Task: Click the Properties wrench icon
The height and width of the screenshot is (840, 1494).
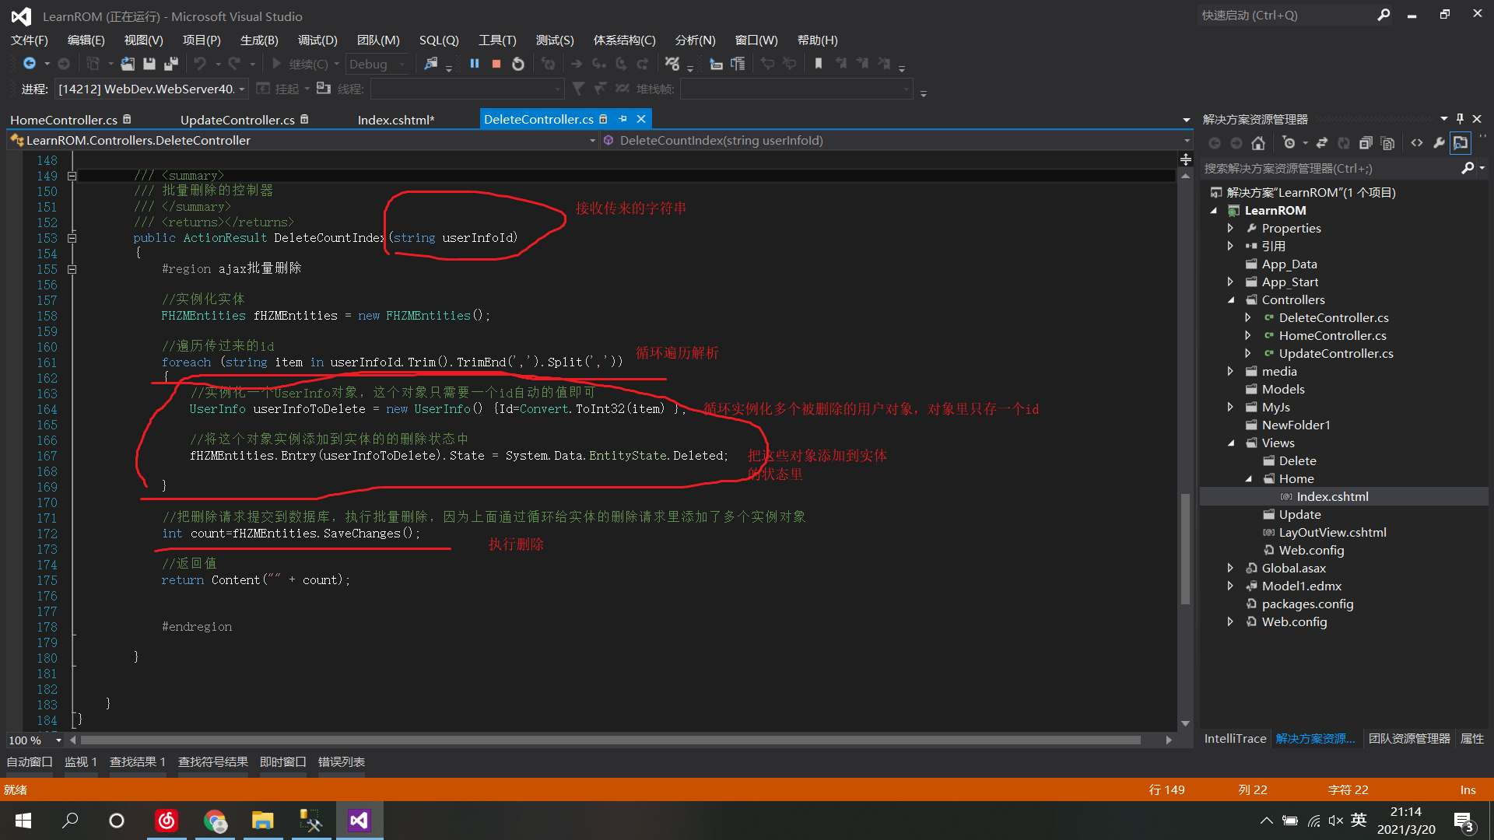Action: coord(1439,143)
